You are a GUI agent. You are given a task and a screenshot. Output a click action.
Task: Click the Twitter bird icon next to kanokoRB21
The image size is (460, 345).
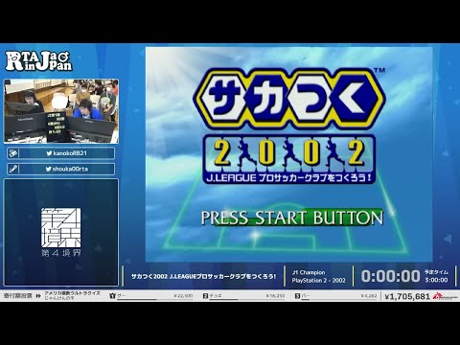[x=49, y=153]
